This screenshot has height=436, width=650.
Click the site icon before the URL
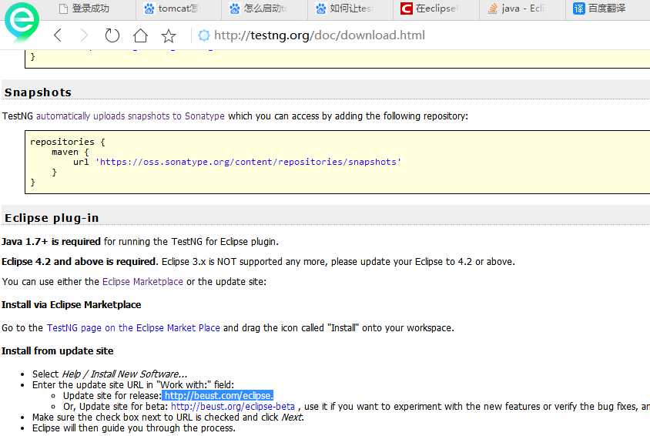203,35
